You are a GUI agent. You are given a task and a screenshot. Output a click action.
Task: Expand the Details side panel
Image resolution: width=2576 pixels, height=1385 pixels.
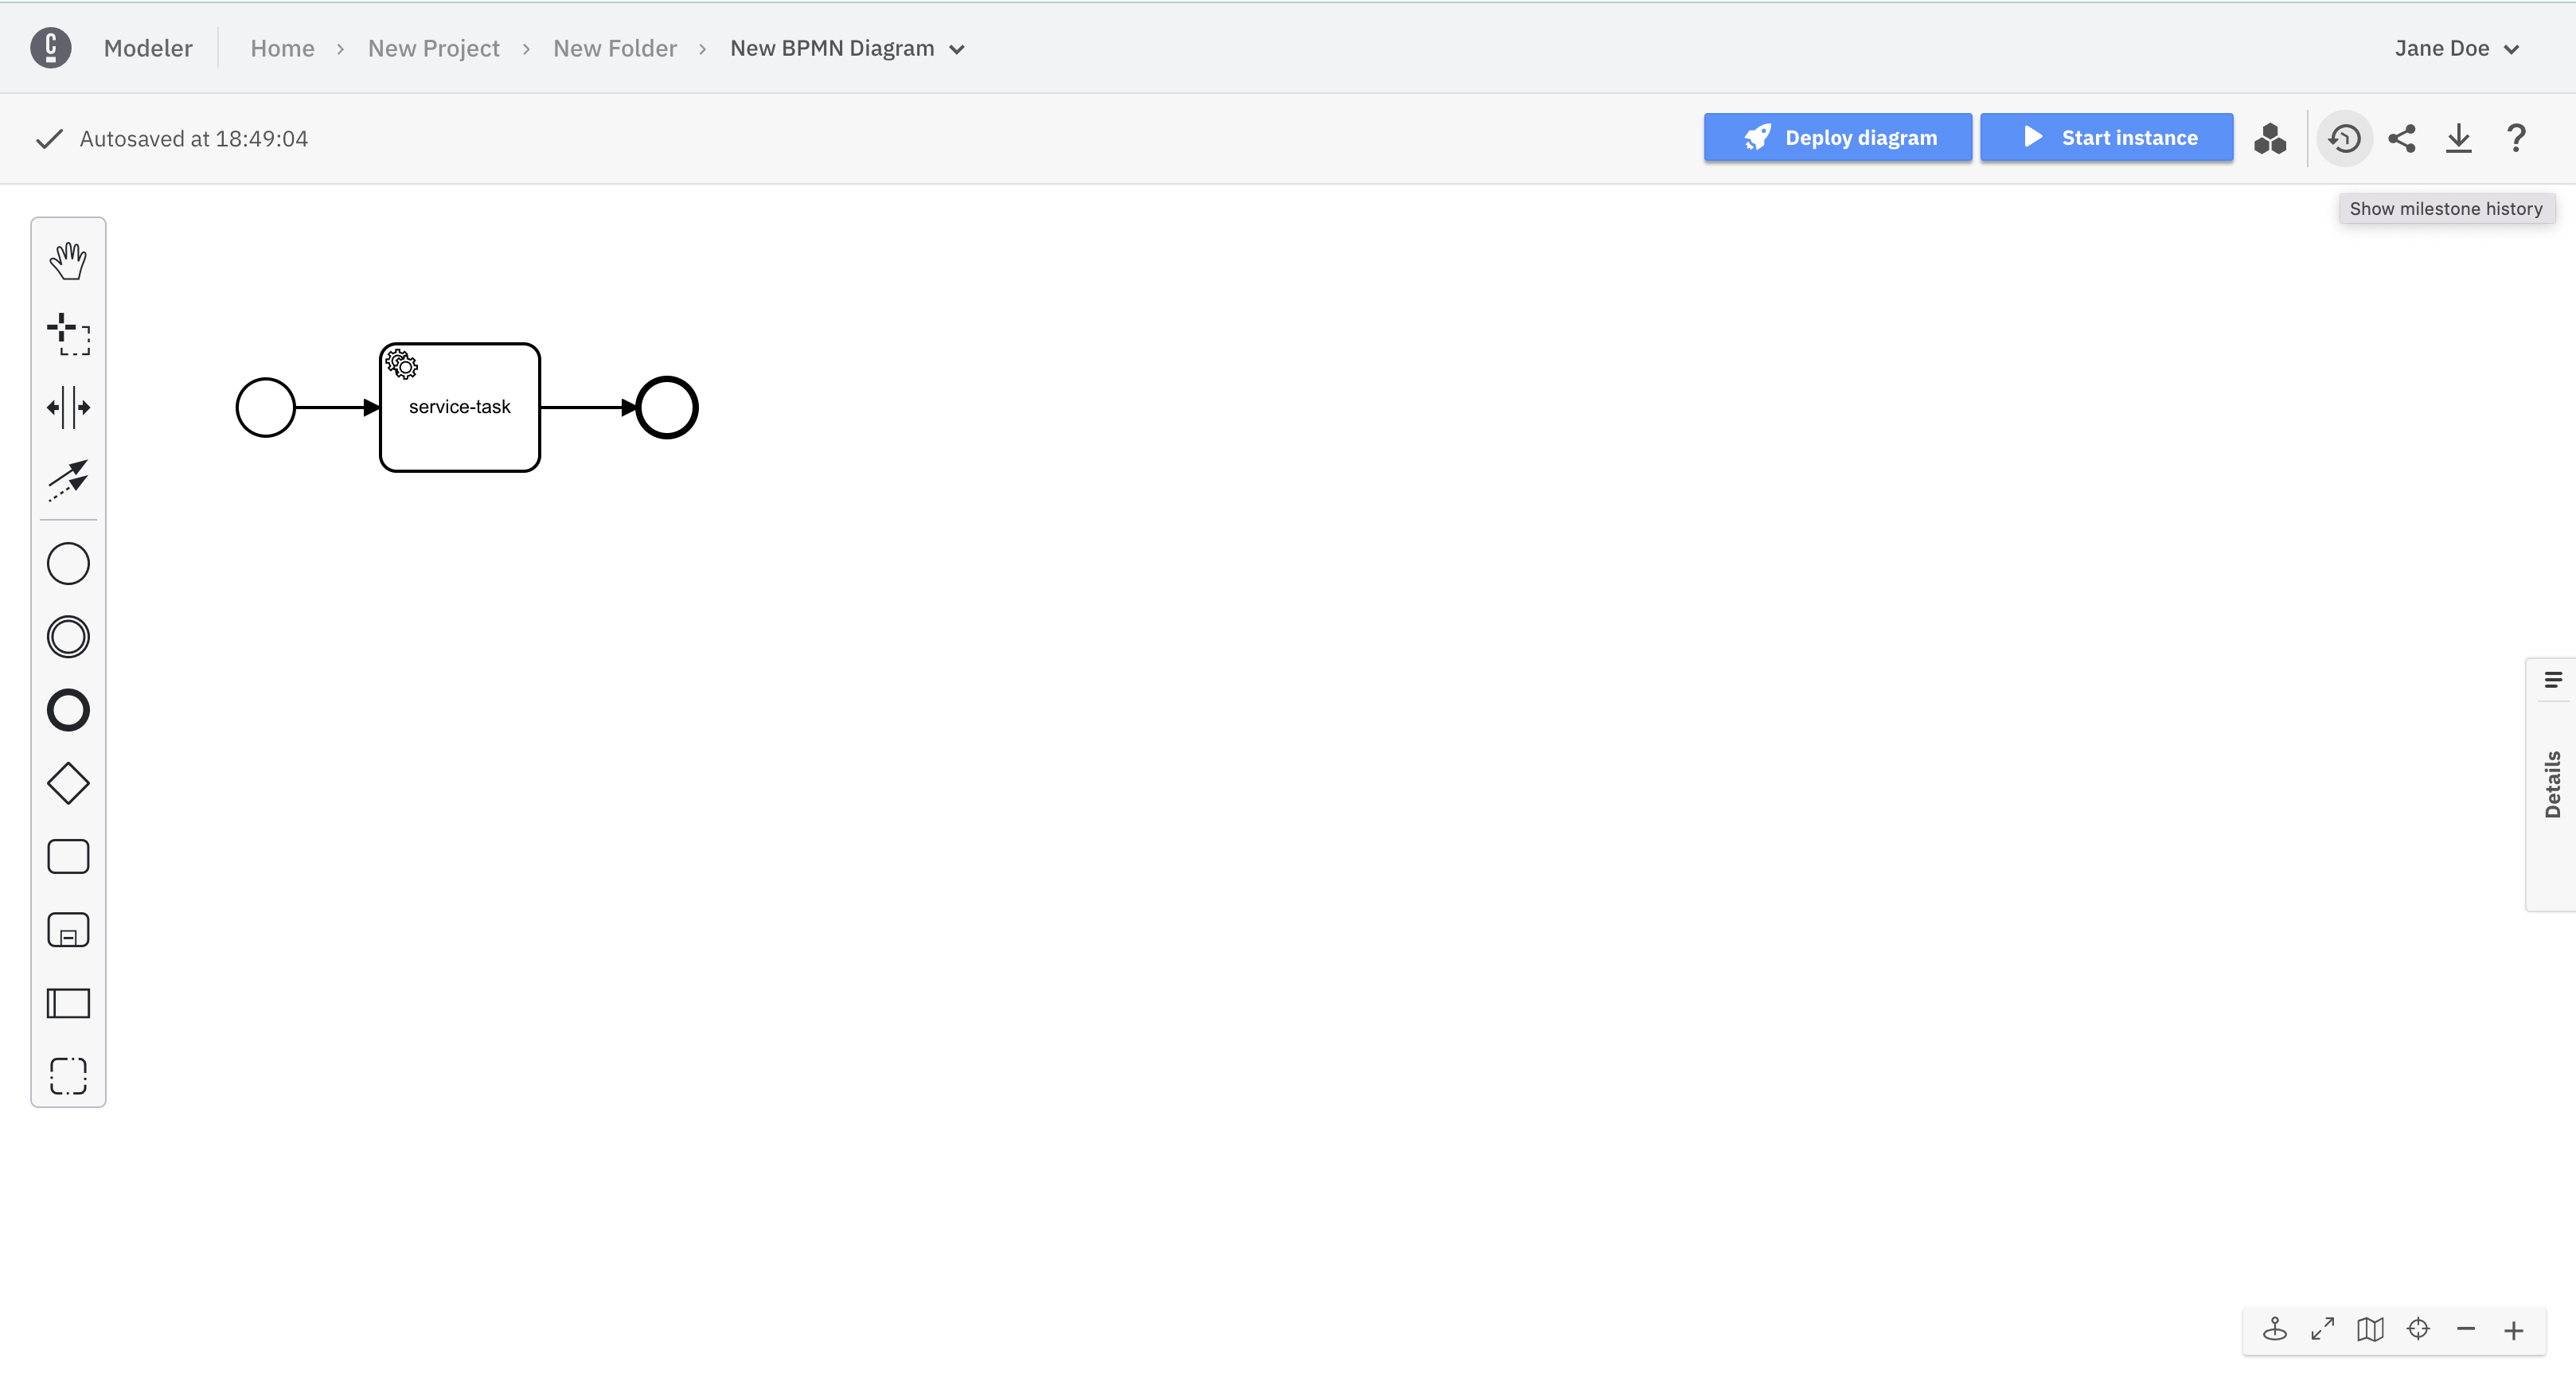(x=2552, y=784)
